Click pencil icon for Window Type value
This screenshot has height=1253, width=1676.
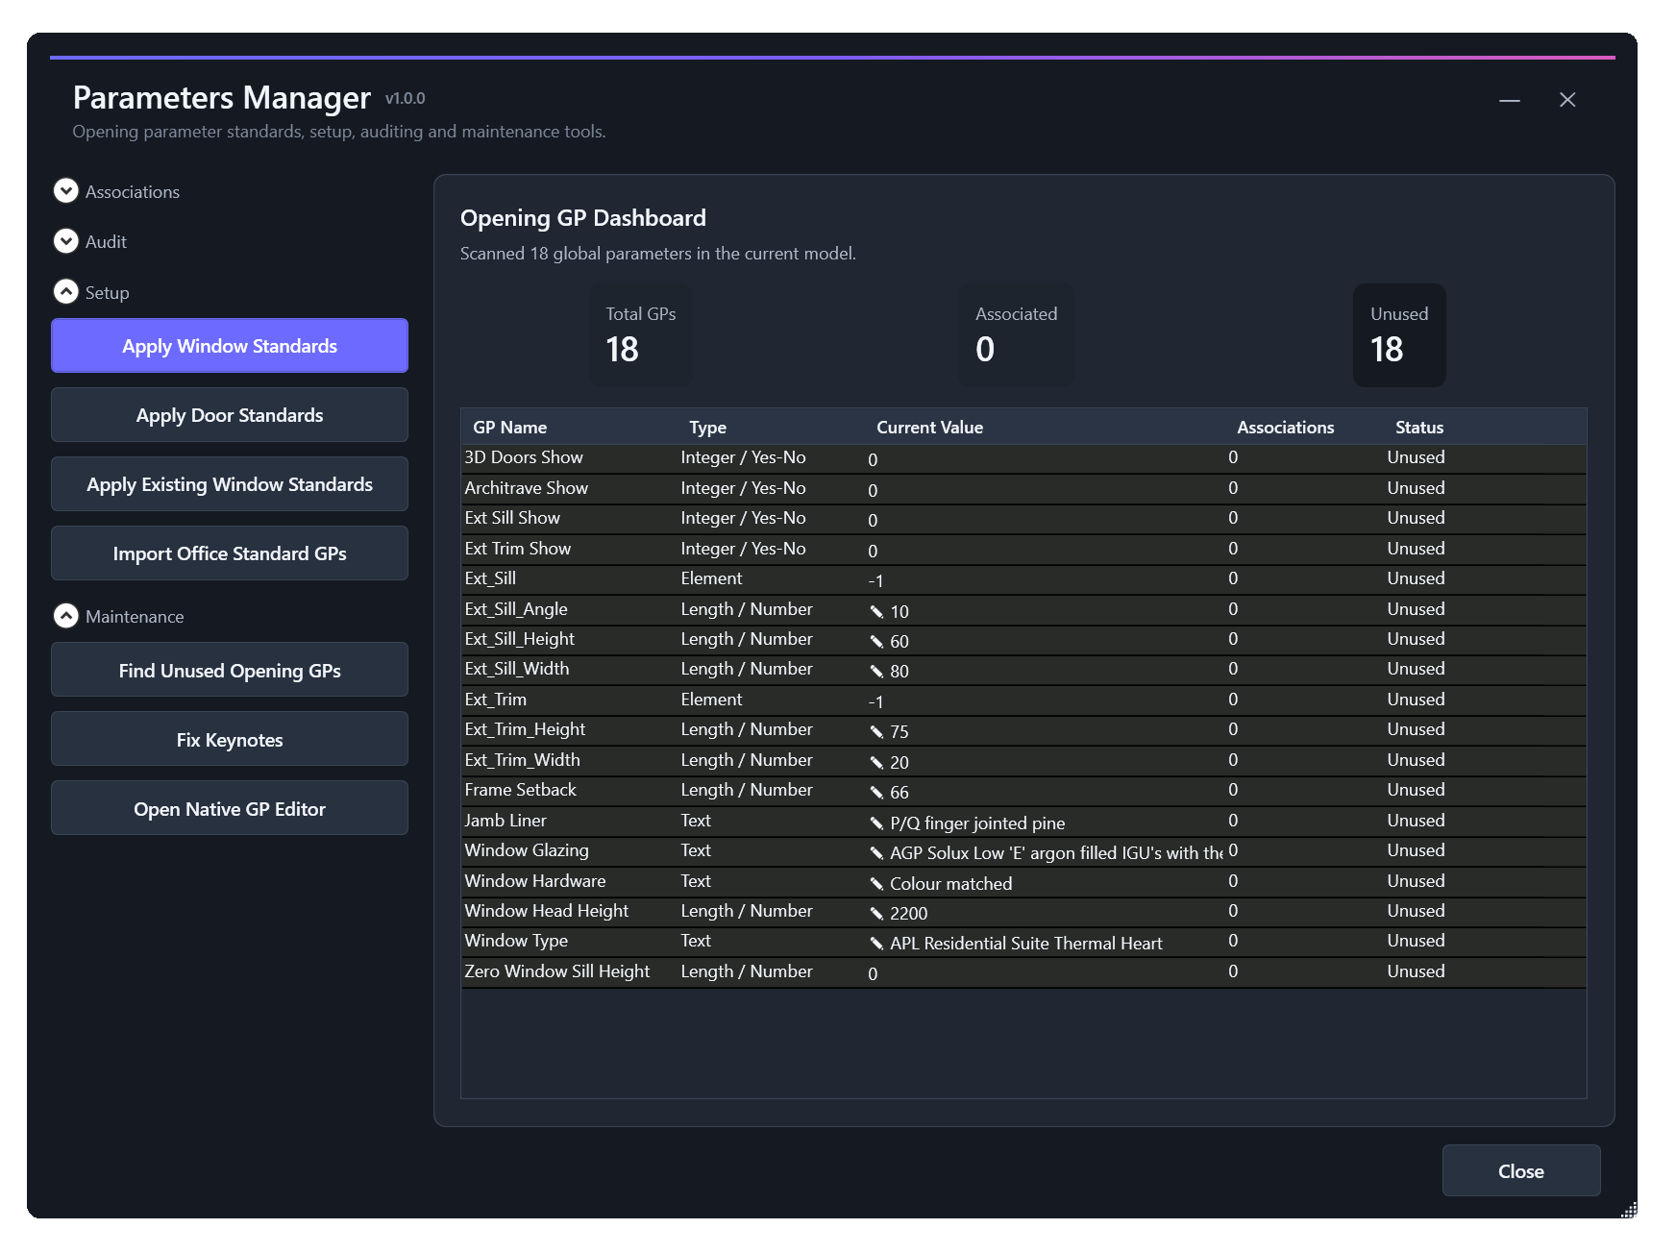point(876,943)
